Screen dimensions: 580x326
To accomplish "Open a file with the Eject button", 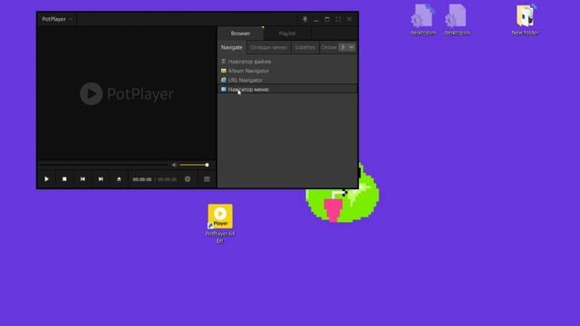I will click(119, 179).
